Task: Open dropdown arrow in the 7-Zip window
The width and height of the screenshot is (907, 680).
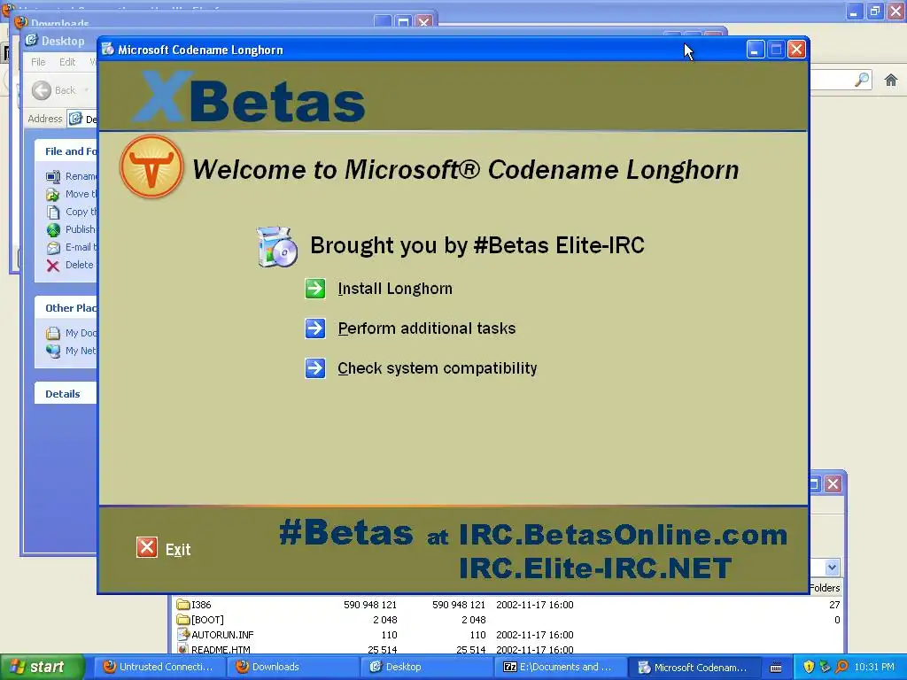Action: tap(832, 568)
